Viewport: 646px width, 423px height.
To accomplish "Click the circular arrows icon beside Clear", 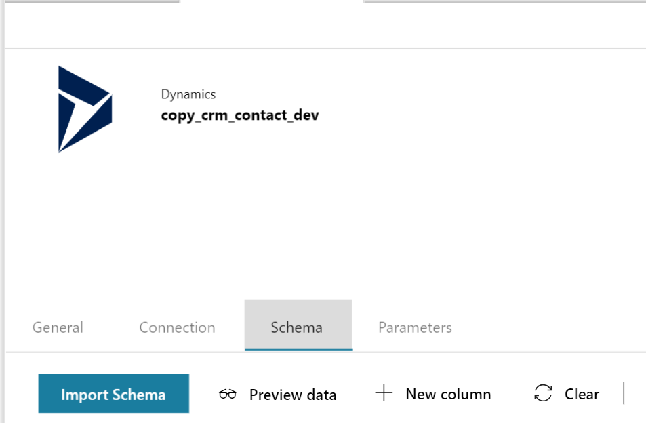I will [x=543, y=393].
